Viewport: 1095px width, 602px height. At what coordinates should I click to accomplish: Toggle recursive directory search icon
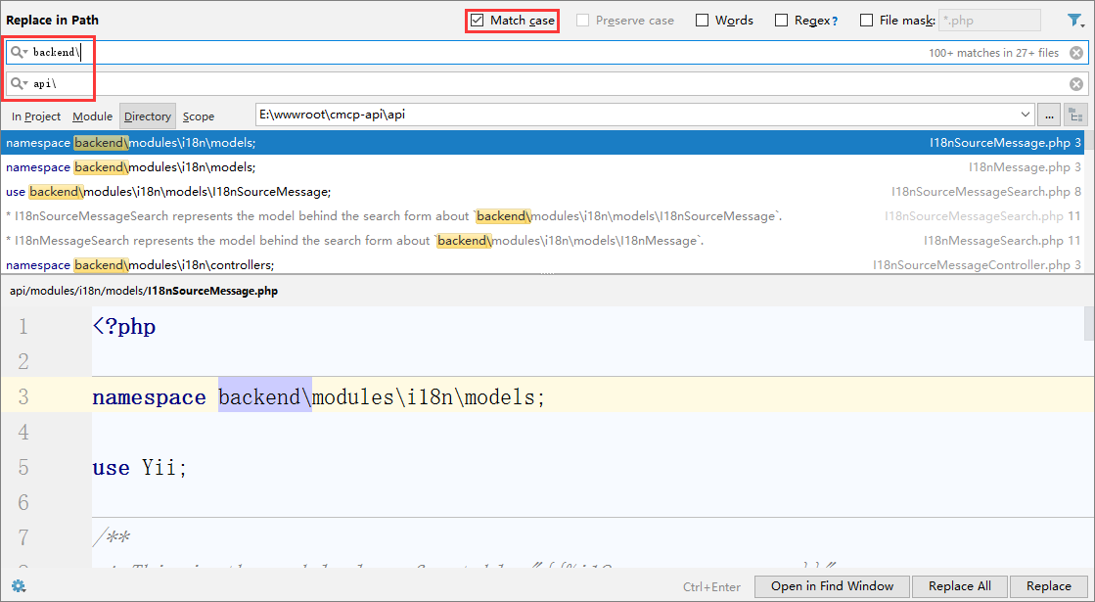[x=1075, y=115]
